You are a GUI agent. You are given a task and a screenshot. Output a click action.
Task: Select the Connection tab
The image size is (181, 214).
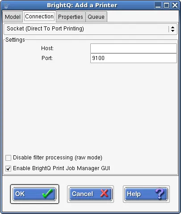click(39, 17)
